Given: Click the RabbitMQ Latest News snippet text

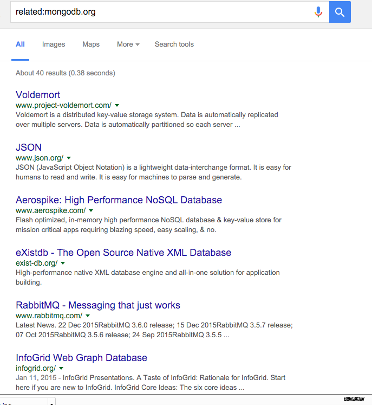Looking at the screenshot, I should (154, 330).
